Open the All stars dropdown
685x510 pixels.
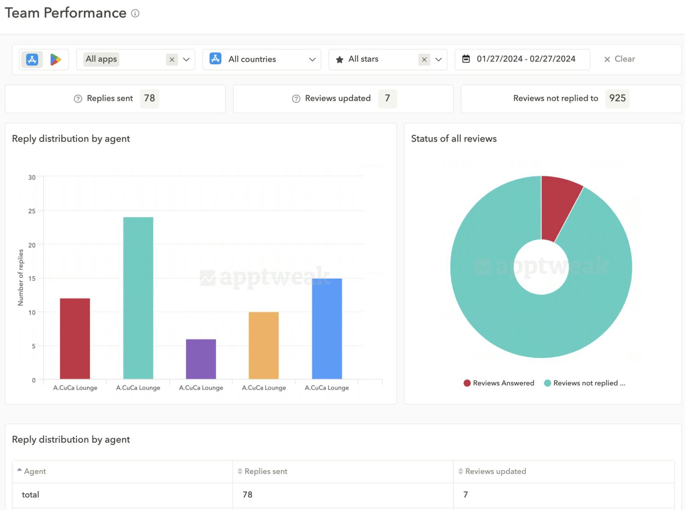click(x=438, y=59)
